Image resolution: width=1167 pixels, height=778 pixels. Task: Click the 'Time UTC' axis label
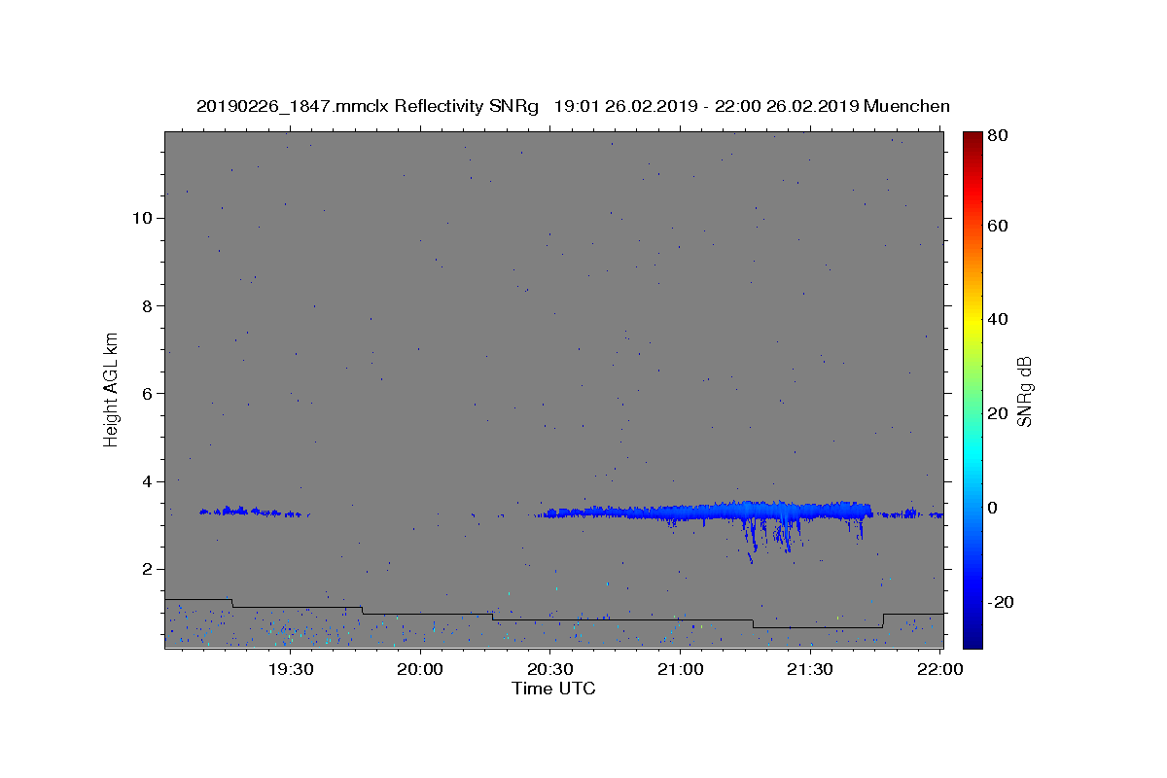[x=553, y=689]
